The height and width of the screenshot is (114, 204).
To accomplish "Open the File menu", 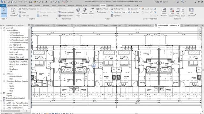I will pyautogui.click(x=3, y=5).
